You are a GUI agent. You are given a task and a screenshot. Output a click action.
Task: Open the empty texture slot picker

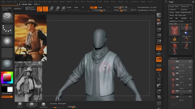tap(7, 53)
